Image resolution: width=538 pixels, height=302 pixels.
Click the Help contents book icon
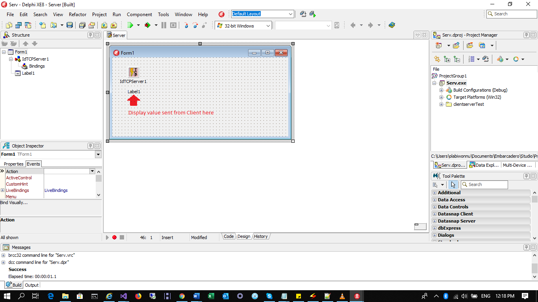pos(391,25)
